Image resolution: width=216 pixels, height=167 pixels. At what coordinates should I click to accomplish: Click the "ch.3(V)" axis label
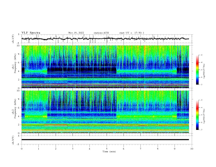click(x=13, y=140)
